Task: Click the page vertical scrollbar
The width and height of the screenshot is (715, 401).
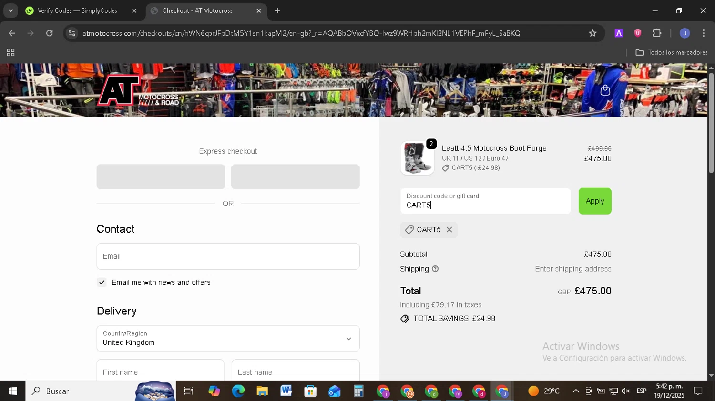Action: click(x=711, y=124)
